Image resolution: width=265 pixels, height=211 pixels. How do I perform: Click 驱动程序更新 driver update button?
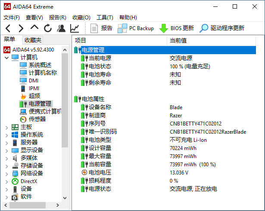222,28
